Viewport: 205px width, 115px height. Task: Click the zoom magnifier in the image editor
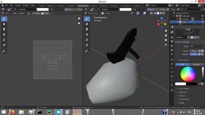click(x=79, y=19)
